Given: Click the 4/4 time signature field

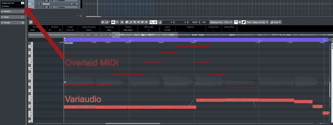Looking at the screenshot, I should (x=204, y=22).
